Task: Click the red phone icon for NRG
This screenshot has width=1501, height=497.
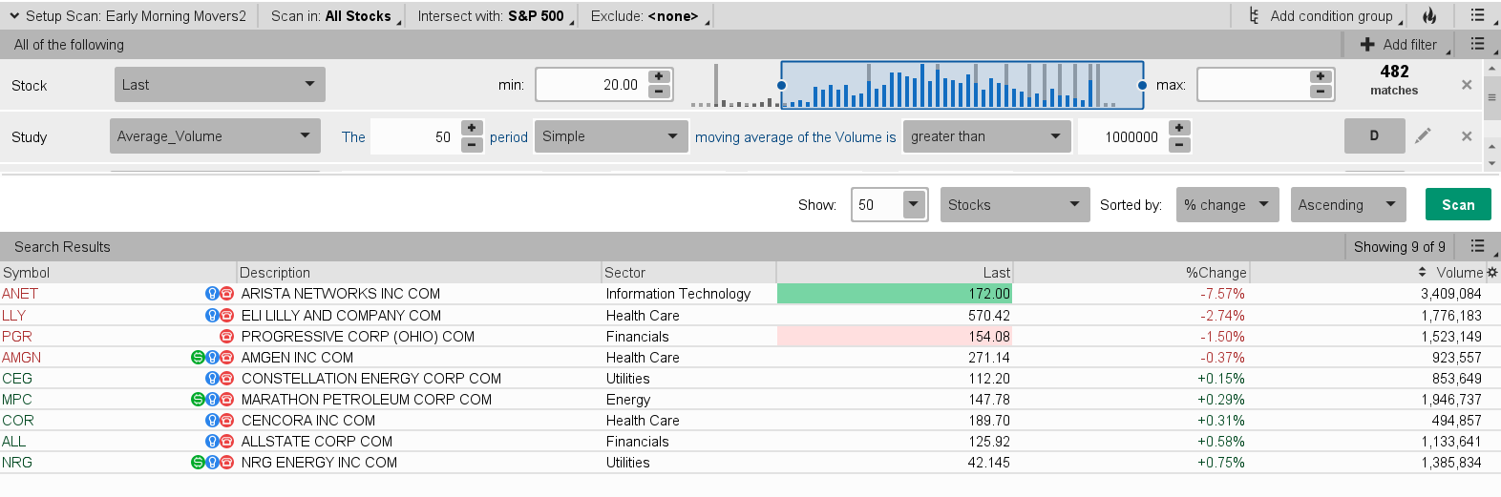Action: point(227,463)
